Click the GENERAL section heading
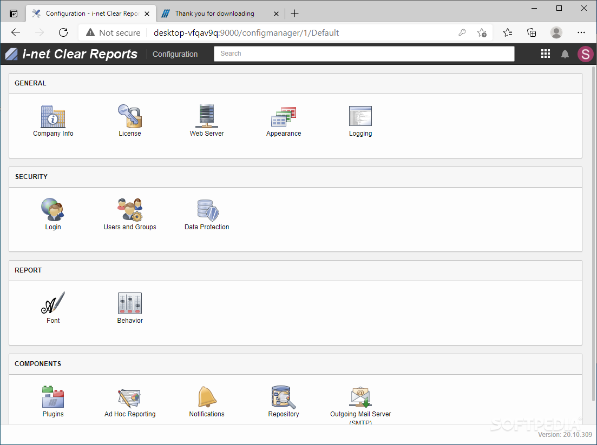 tap(30, 83)
